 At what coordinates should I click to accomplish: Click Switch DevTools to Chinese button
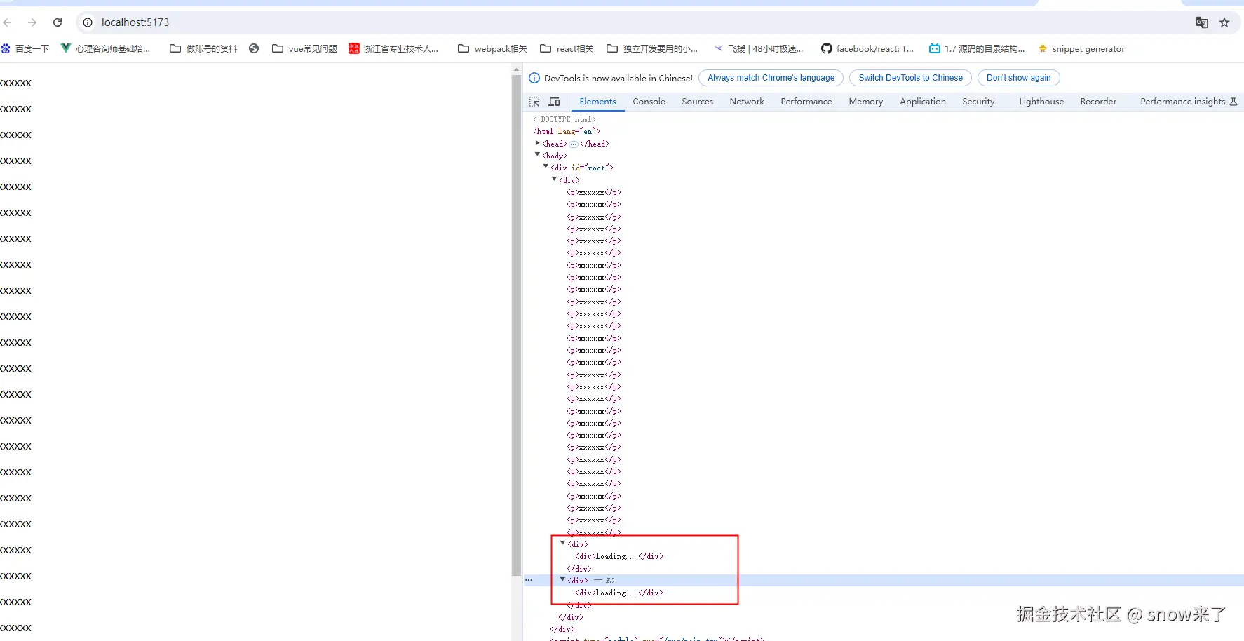(910, 78)
